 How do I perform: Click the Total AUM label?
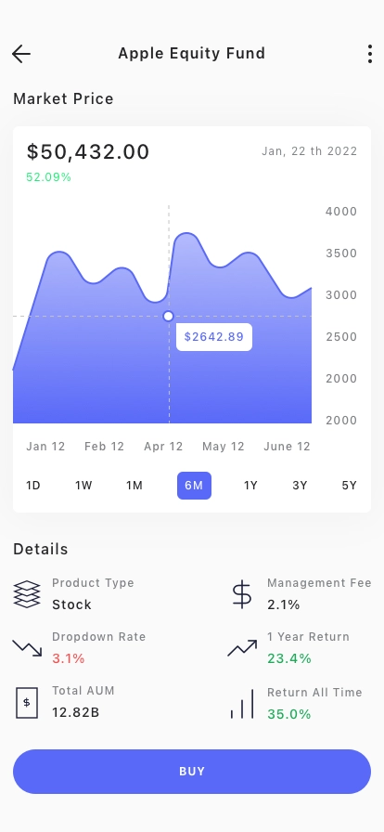pyautogui.click(x=83, y=691)
